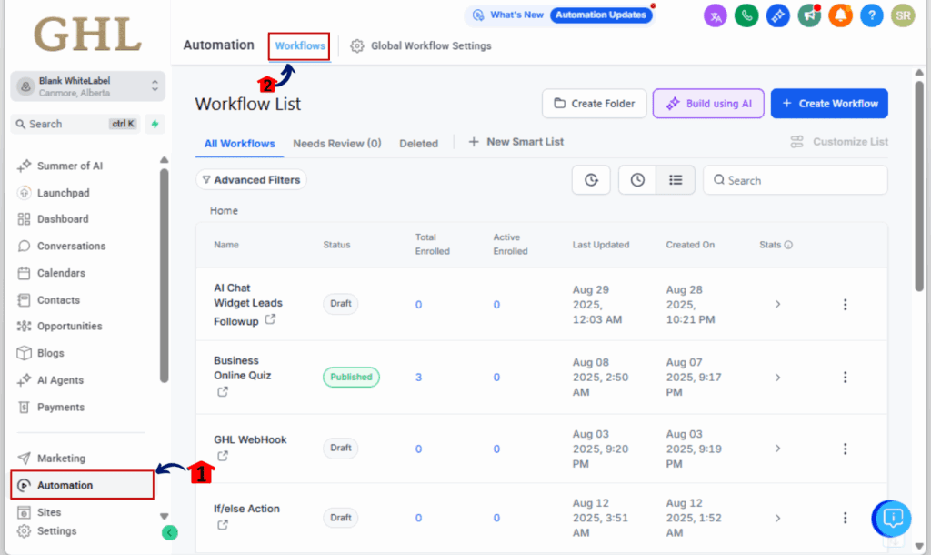Click the Automation Updates pill
Screen dimensions: 931x555
[601, 15]
